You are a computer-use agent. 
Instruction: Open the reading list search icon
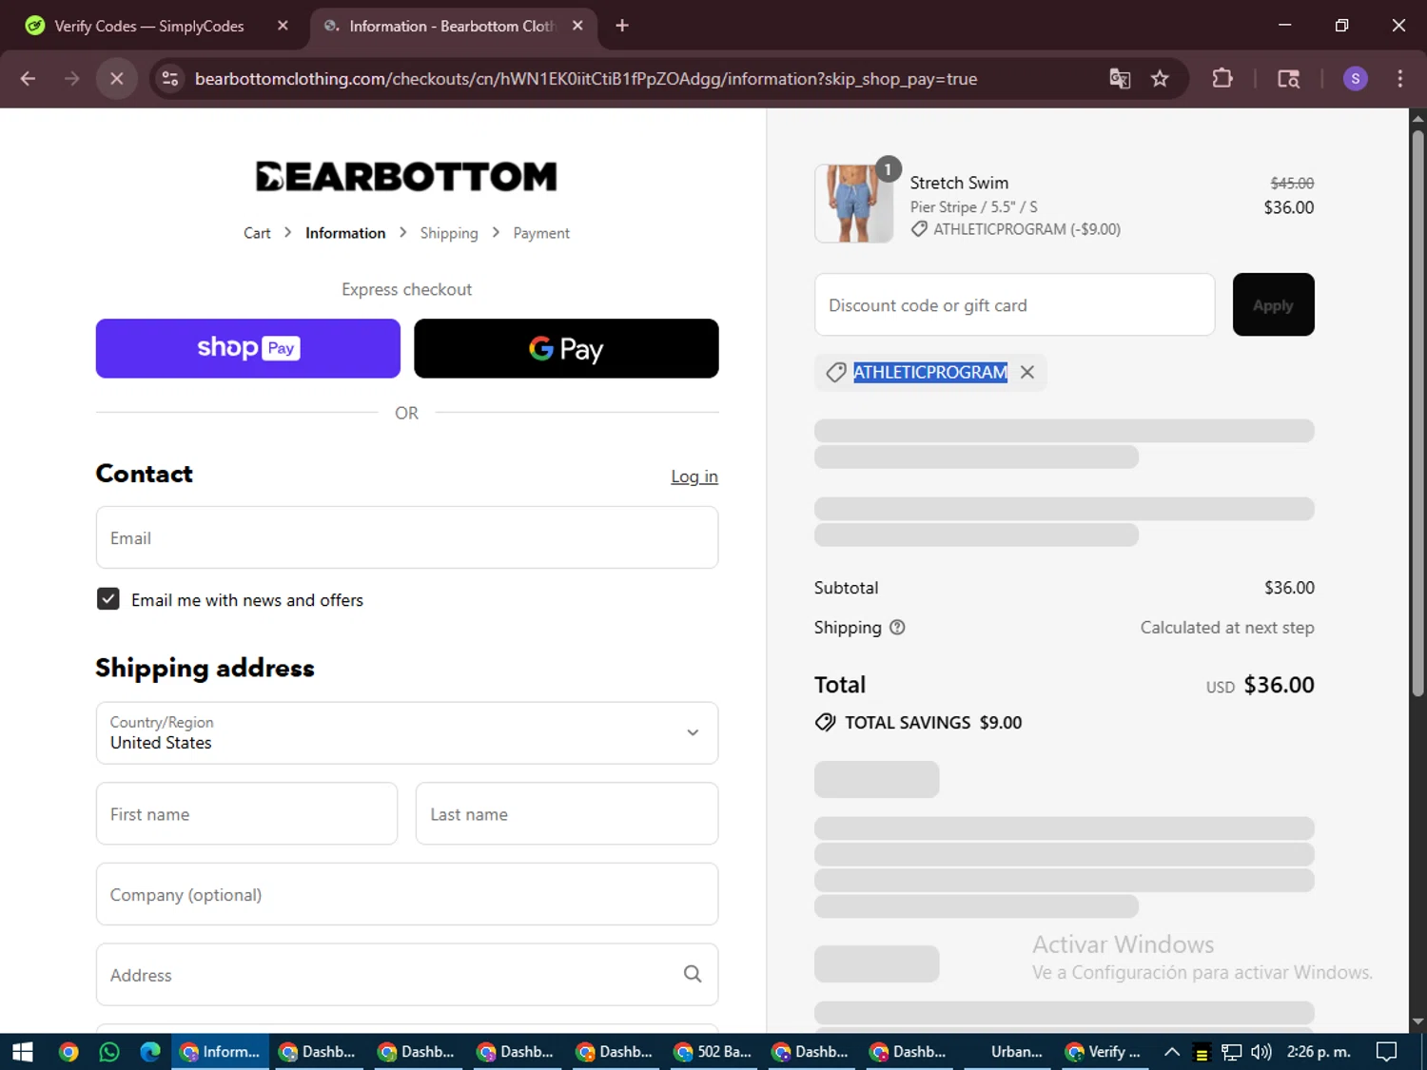[1288, 79]
